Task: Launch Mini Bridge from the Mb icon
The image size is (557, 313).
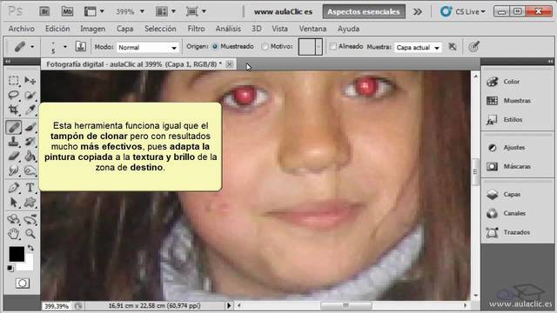Action: pos(67,11)
